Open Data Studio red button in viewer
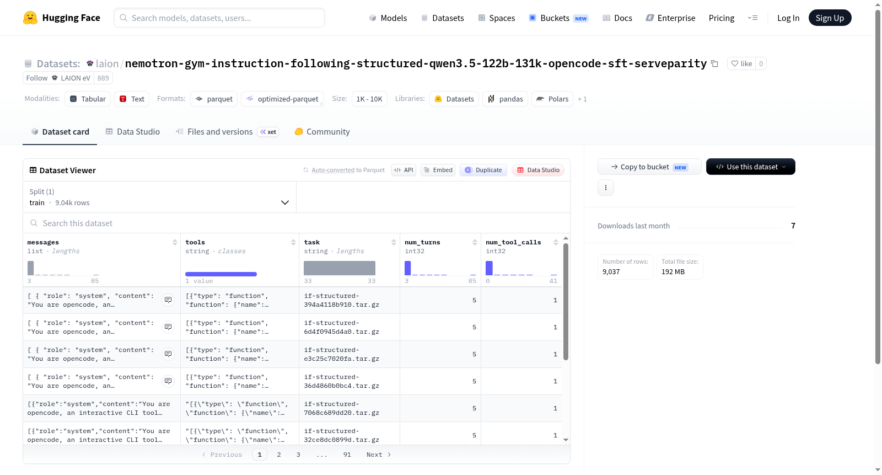Viewport: 882px width, 475px height. pos(538,170)
